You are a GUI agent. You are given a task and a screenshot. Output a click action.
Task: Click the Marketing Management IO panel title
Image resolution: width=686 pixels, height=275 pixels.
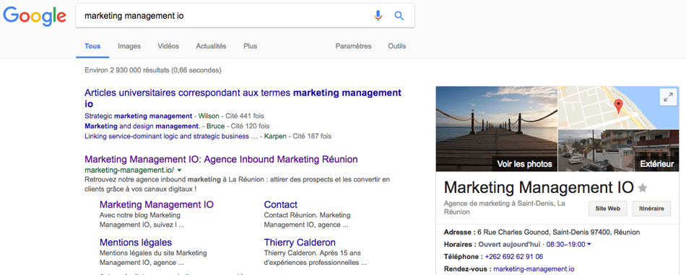539,187
